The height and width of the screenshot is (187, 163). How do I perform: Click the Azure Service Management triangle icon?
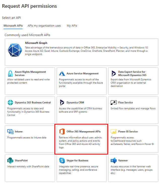point(62,73)
